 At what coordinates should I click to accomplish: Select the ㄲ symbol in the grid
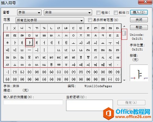[37, 28]
